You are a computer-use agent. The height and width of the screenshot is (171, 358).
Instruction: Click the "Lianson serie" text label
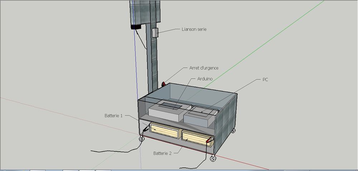pos(194,29)
